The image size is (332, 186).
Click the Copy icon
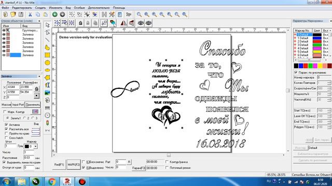tap(38, 14)
